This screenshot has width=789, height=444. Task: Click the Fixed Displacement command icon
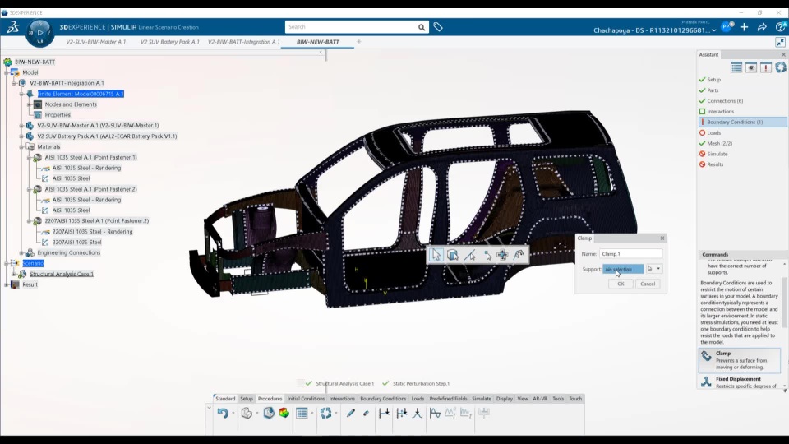(707, 382)
